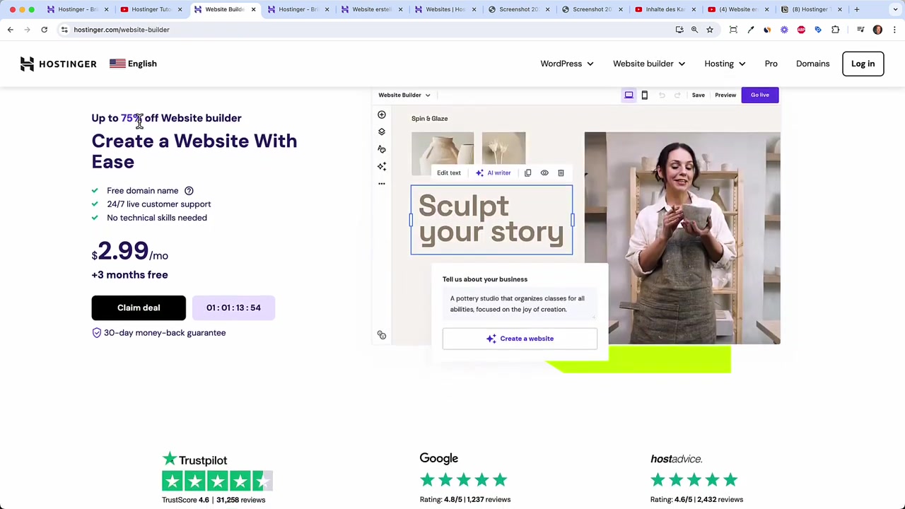Click the undo arrow in editor preview
The image size is (905, 509).
tap(662, 95)
